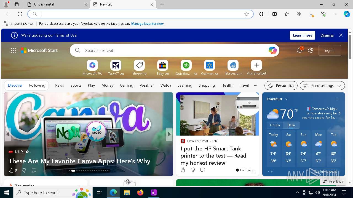Open the Microsoft 365 shortcut tile
This screenshot has width=353, height=198.
pos(92,65)
